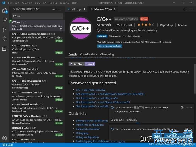Open the Debug view in activity bar
This screenshot has width=196, height=147.
click(5, 39)
